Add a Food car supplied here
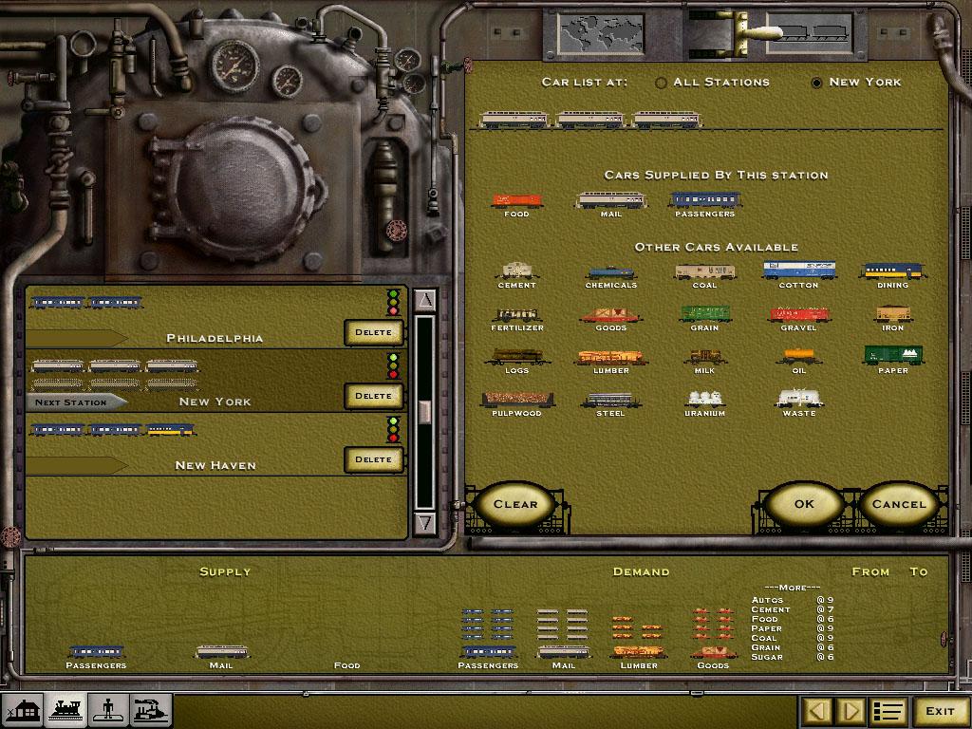The image size is (972, 729). click(x=516, y=201)
